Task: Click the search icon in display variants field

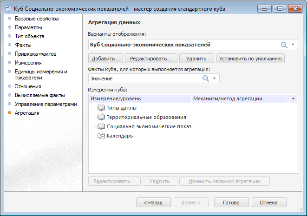Action: tap(284, 45)
